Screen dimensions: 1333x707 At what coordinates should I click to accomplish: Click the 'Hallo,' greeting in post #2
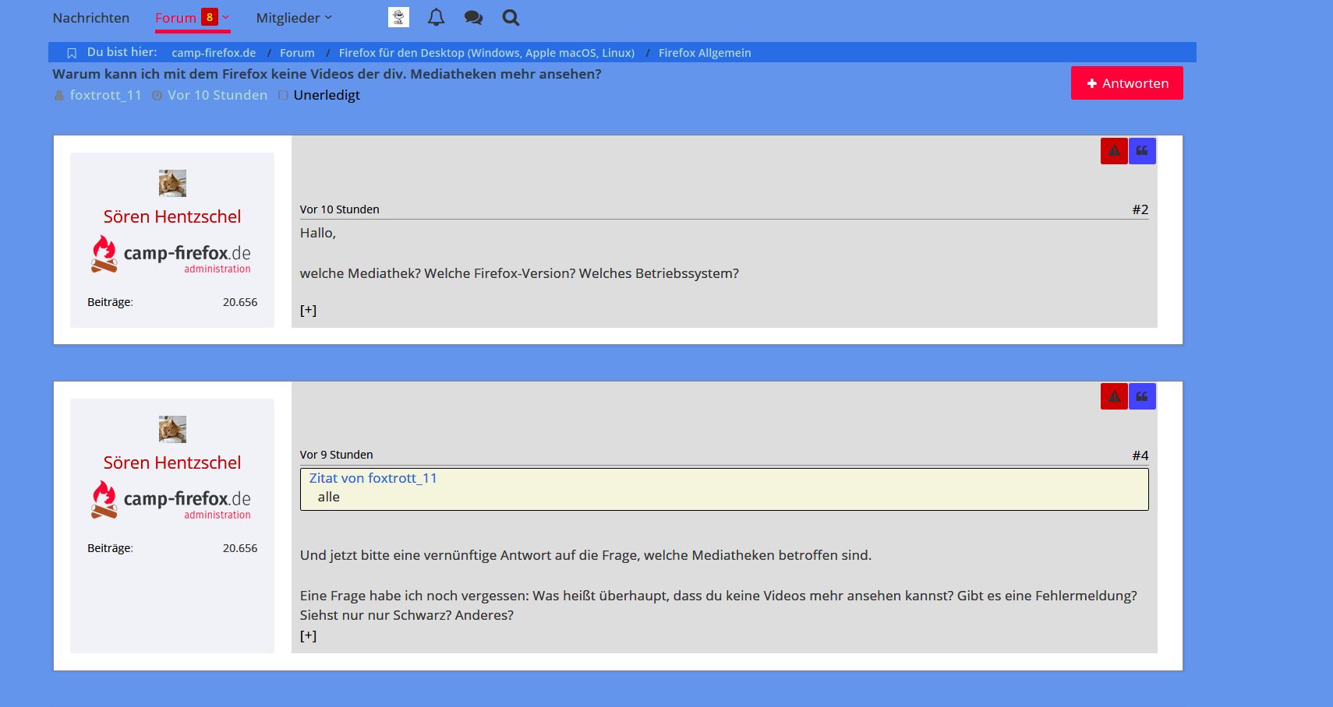coord(318,233)
